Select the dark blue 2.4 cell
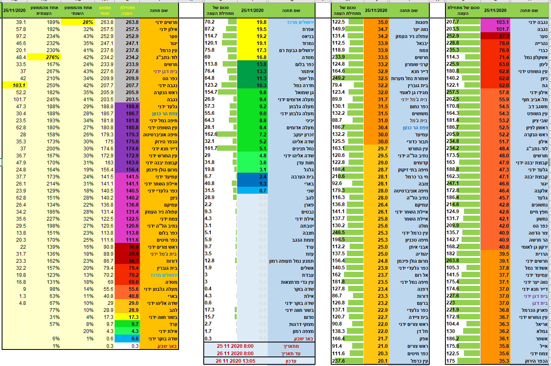Screen dimensions: 551x366 (x=252, y=176)
